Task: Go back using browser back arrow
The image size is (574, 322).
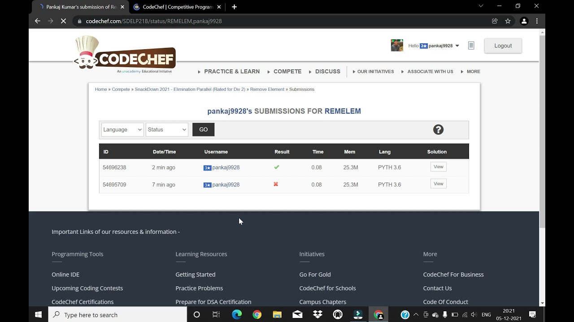Action: 38,21
